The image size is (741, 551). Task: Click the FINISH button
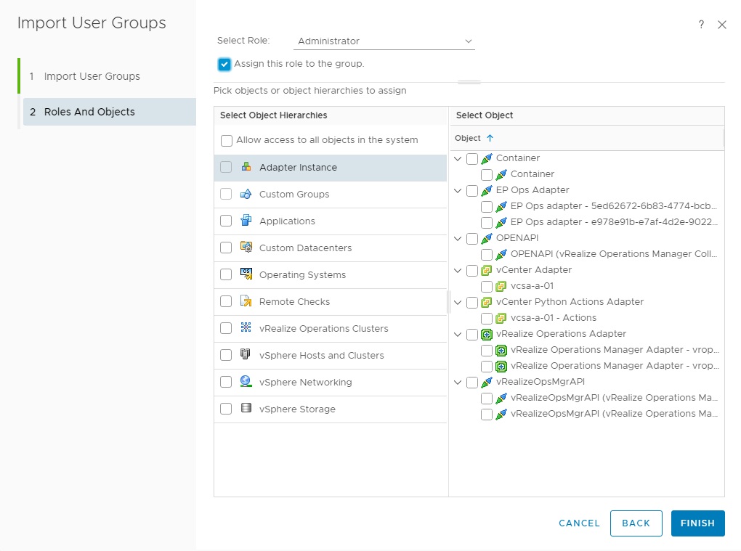tap(697, 523)
